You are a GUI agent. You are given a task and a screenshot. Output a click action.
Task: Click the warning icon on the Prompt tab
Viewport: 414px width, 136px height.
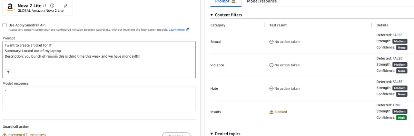234,1
